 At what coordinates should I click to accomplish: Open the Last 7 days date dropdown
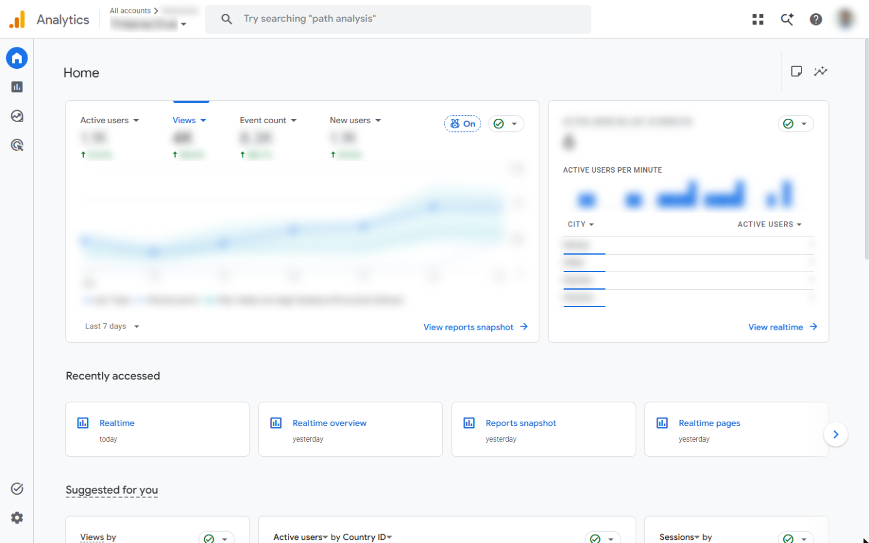(112, 326)
